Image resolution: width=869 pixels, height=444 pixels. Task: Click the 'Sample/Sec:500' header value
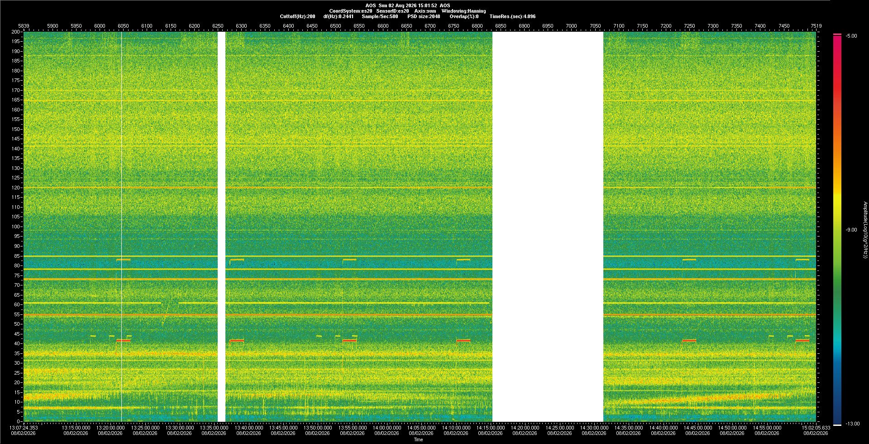380,16
